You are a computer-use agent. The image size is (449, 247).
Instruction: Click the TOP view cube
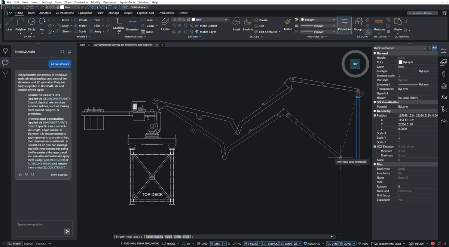pyautogui.click(x=355, y=64)
